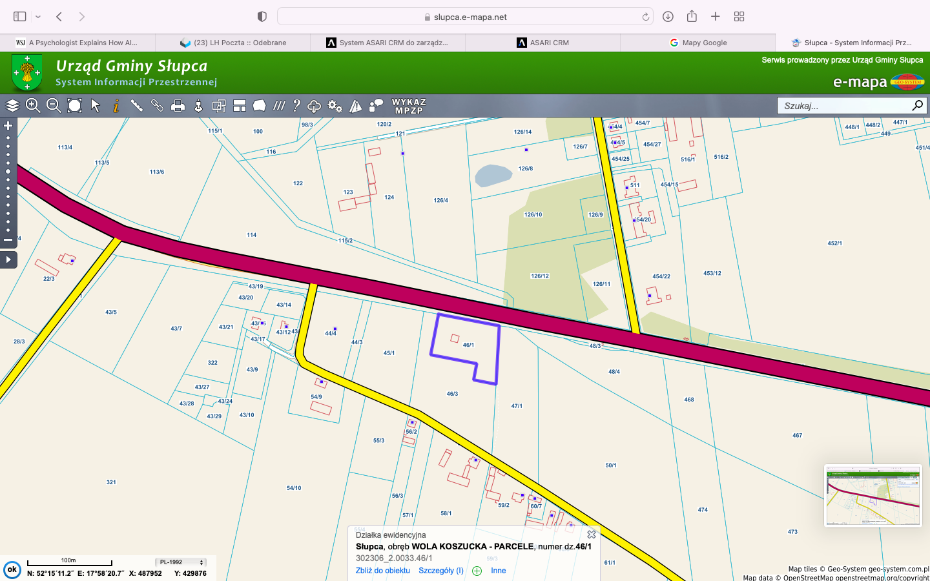Select the zoom out magnifier tool
The height and width of the screenshot is (581, 930).
coord(54,106)
